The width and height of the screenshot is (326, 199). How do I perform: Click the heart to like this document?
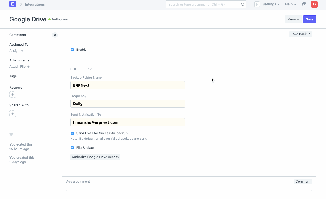tap(11, 134)
